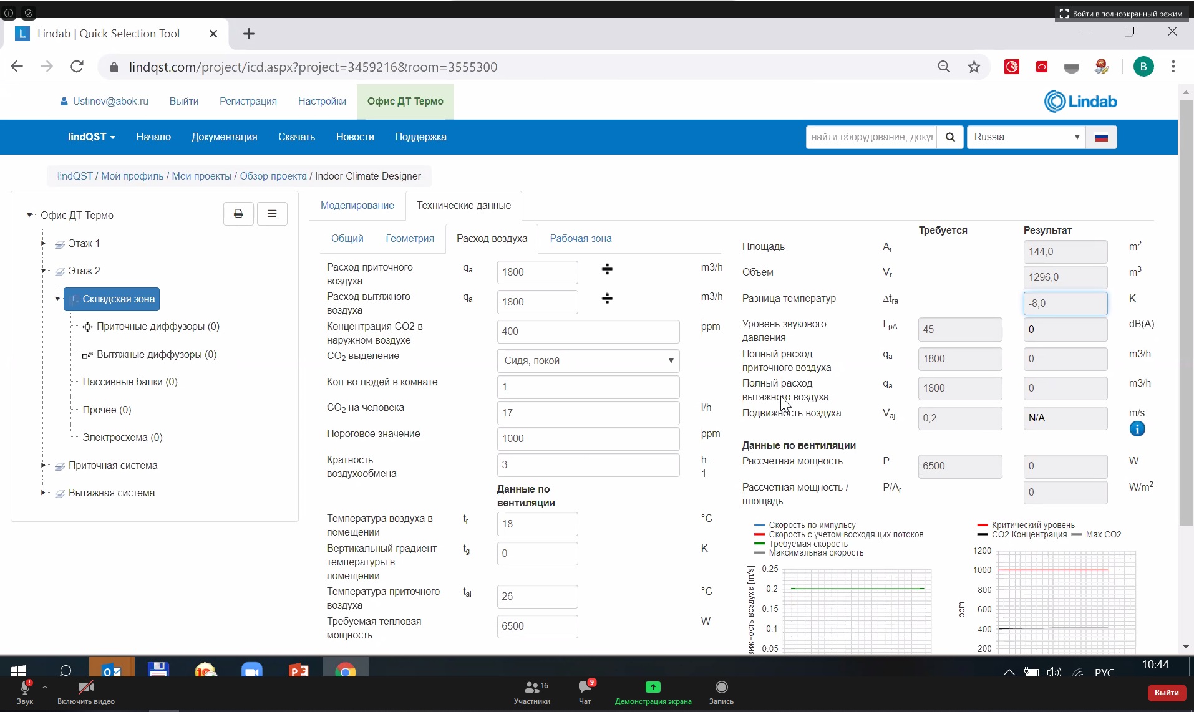Bookmark this page with the star icon
The height and width of the screenshot is (712, 1194).
[x=974, y=67]
